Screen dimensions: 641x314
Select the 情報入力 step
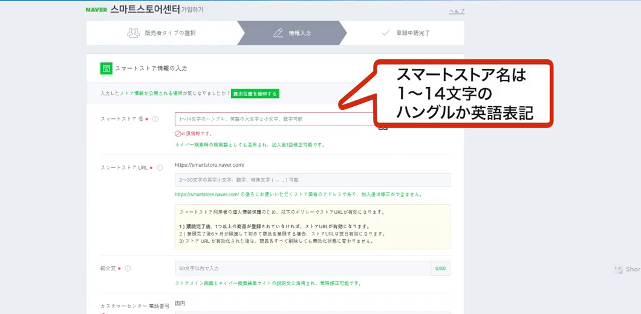[x=292, y=33]
